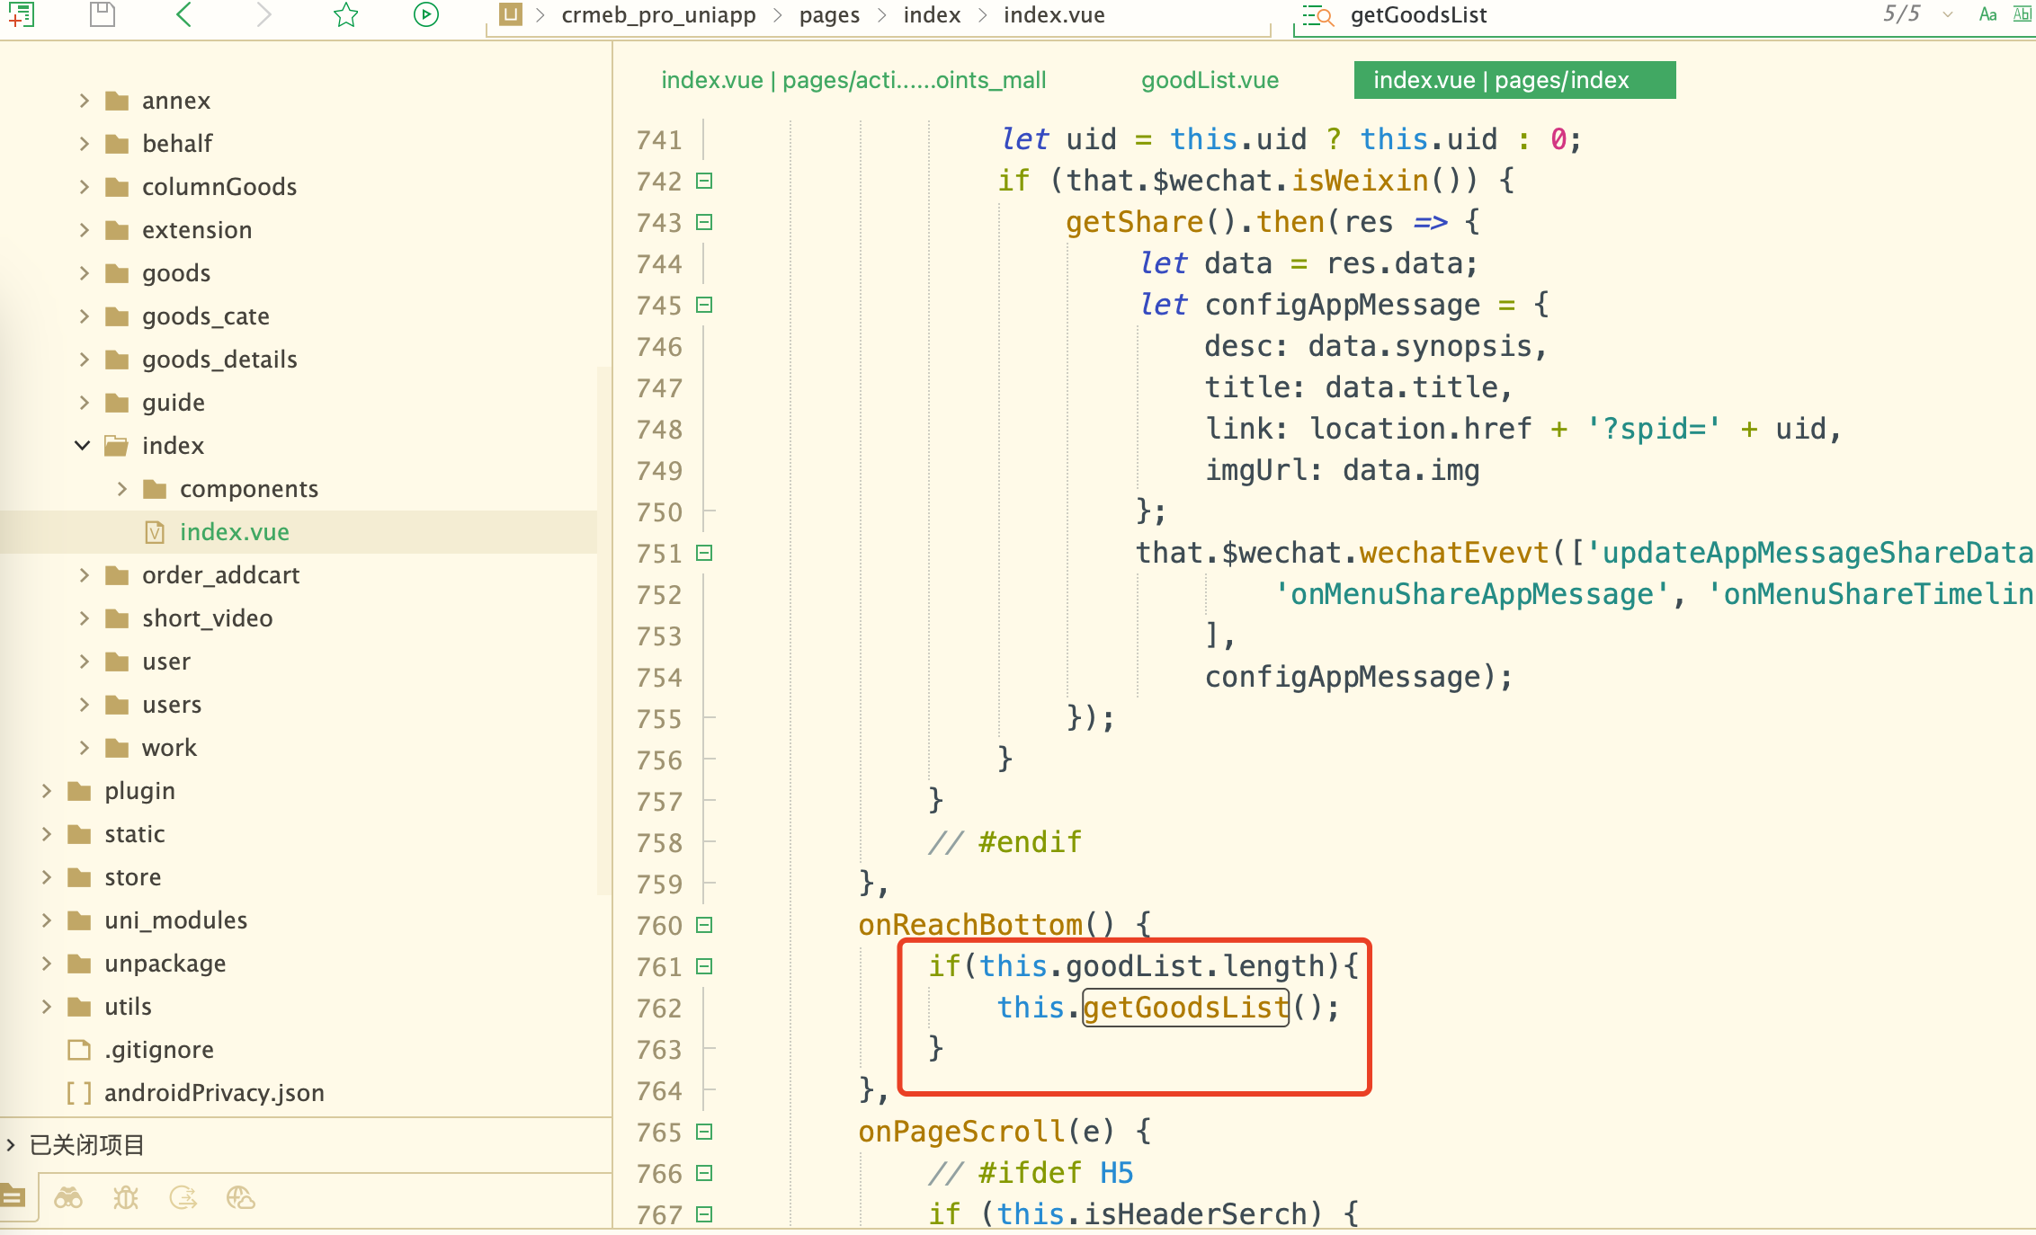Select the work folder
This screenshot has width=2036, height=1235.
click(x=169, y=748)
